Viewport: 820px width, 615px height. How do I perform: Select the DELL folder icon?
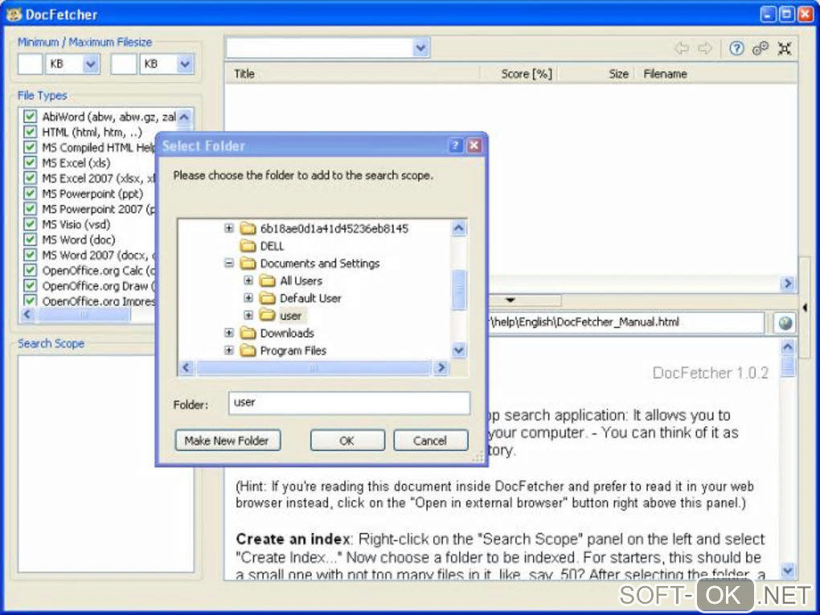(248, 246)
